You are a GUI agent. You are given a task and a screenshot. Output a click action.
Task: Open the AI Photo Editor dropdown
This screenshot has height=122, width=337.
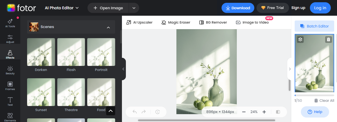click(x=62, y=8)
